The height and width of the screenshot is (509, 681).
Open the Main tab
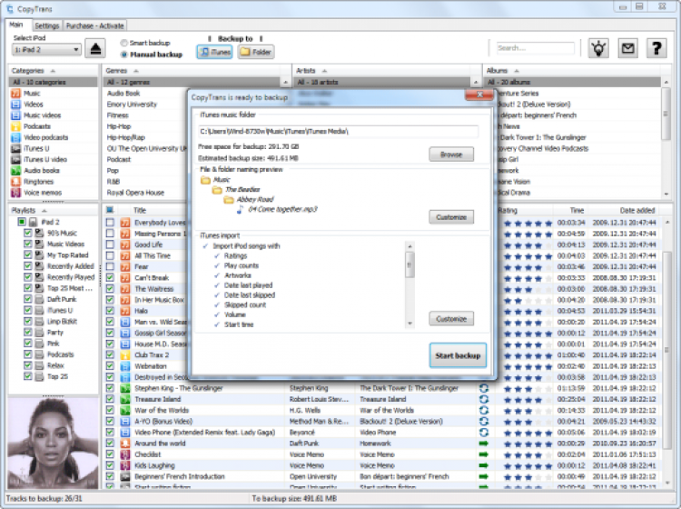(16, 25)
